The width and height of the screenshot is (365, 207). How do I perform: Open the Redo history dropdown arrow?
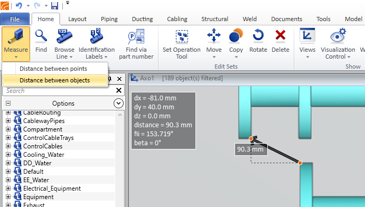(x=46, y=6)
